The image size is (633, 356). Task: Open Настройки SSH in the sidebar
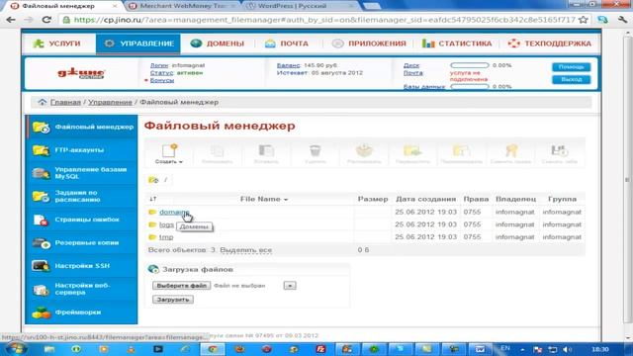82,266
